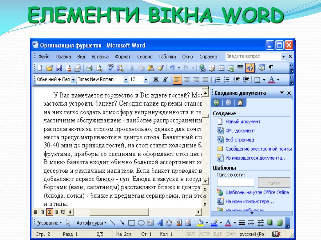The image size is (321, 240).
Task: Open the Times New Roman font dropdown
Action: 126,80
